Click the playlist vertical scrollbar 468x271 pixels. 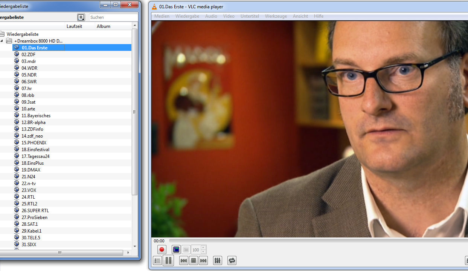tap(135, 111)
